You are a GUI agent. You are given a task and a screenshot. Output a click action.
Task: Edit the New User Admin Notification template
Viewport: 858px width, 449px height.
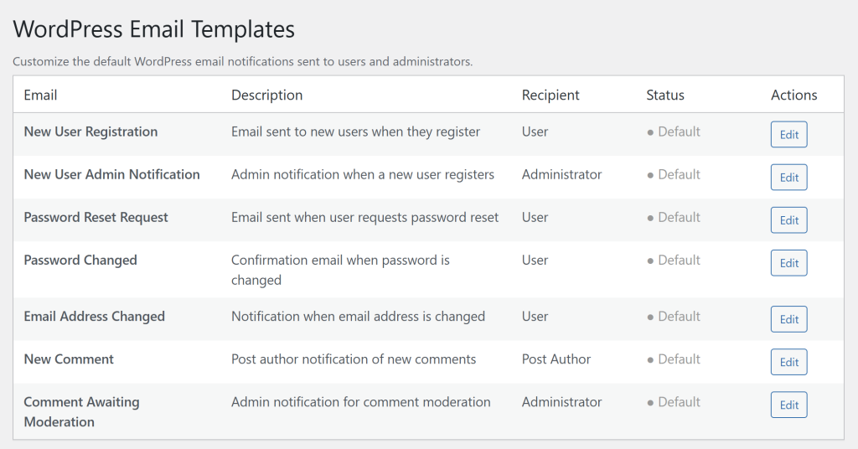[788, 178]
